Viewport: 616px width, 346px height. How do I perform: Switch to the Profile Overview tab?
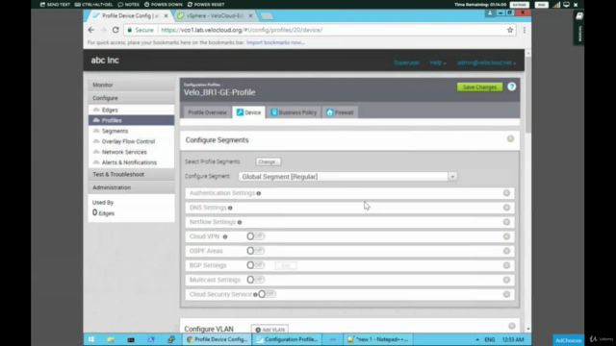pos(208,112)
